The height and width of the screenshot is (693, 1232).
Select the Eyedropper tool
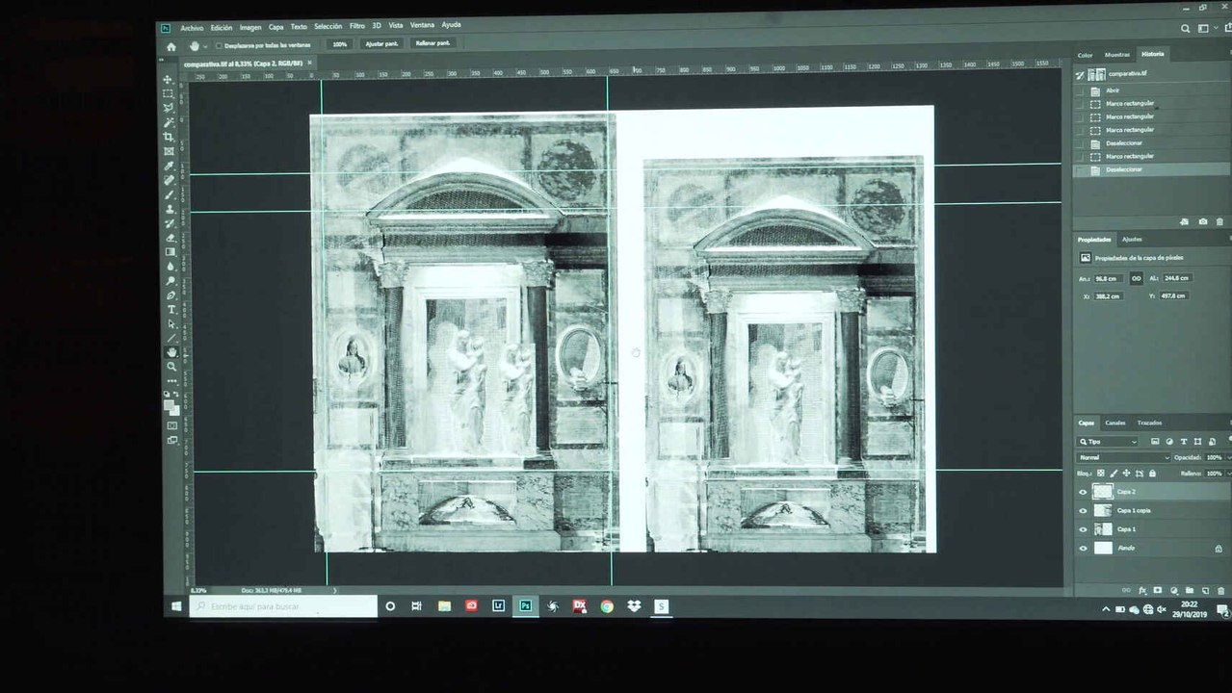click(x=170, y=166)
